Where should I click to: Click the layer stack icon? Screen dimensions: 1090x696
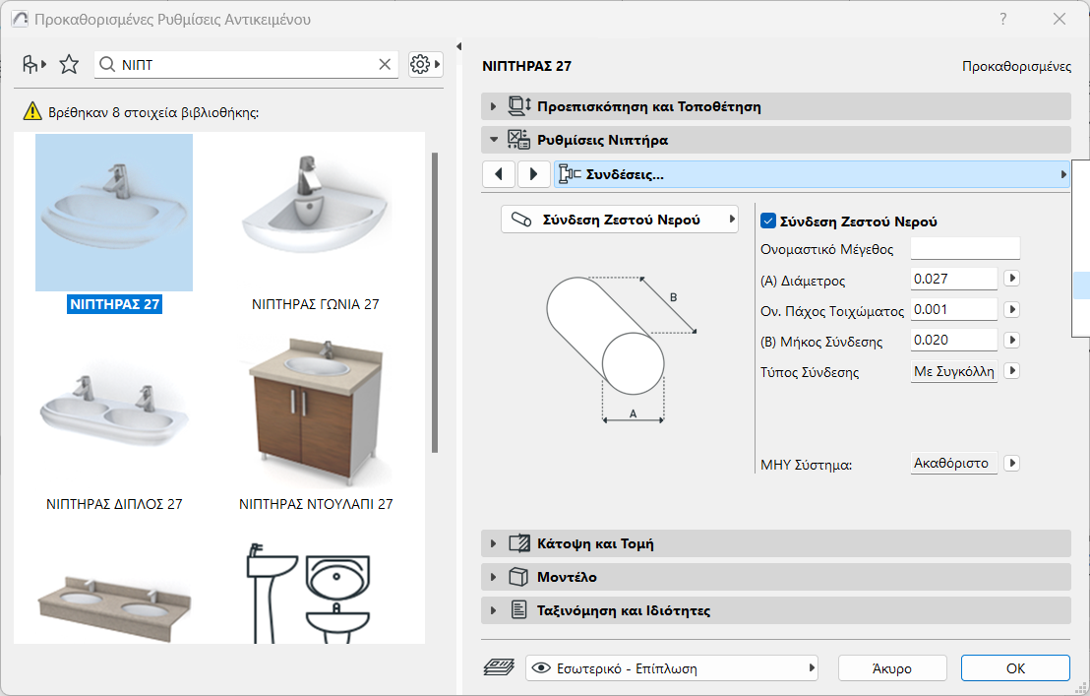point(499,668)
